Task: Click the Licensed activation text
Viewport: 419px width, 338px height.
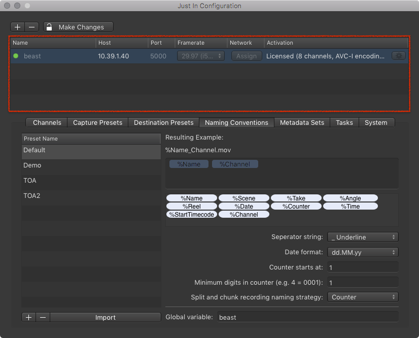Action: tap(325, 56)
